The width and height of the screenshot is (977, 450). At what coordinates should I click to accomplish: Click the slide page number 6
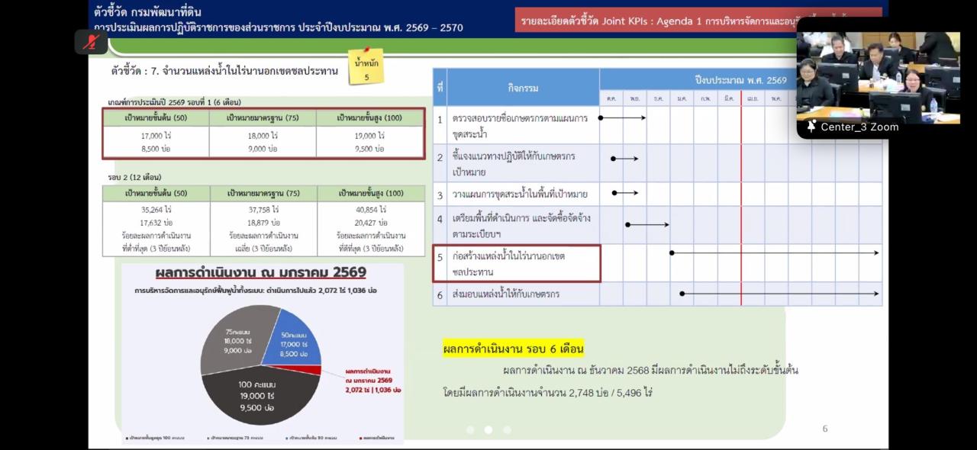824,429
